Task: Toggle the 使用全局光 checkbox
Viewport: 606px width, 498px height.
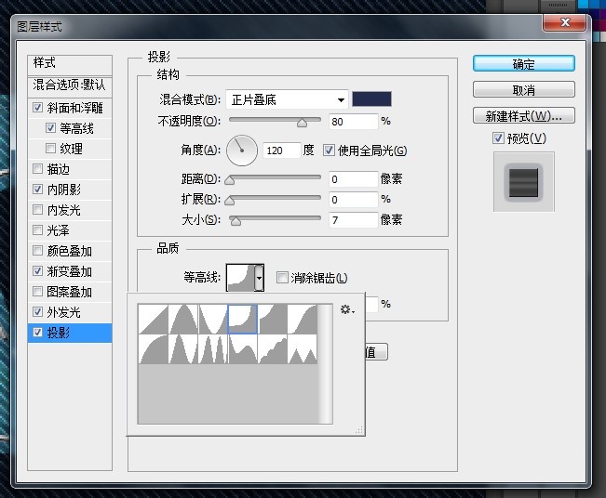Action: click(x=329, y=151)
